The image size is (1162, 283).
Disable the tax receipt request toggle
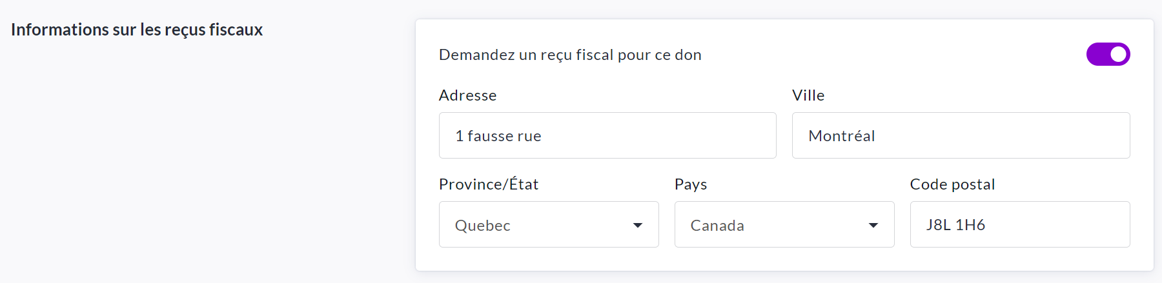coord(1108,54)
